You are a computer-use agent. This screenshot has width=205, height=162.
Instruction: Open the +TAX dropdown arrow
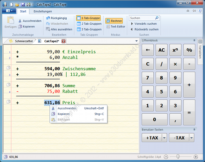coord(164,138)
